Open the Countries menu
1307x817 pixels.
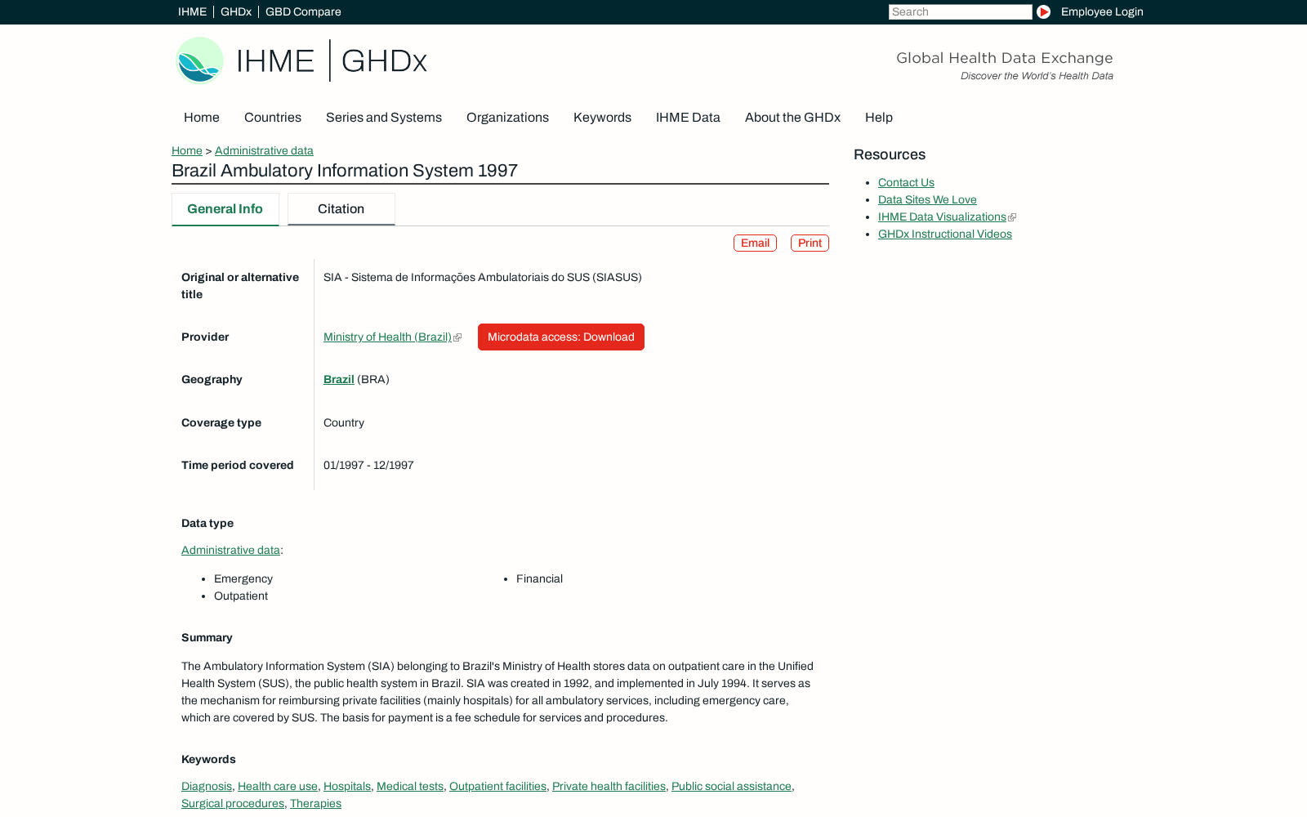pos(273,117)
